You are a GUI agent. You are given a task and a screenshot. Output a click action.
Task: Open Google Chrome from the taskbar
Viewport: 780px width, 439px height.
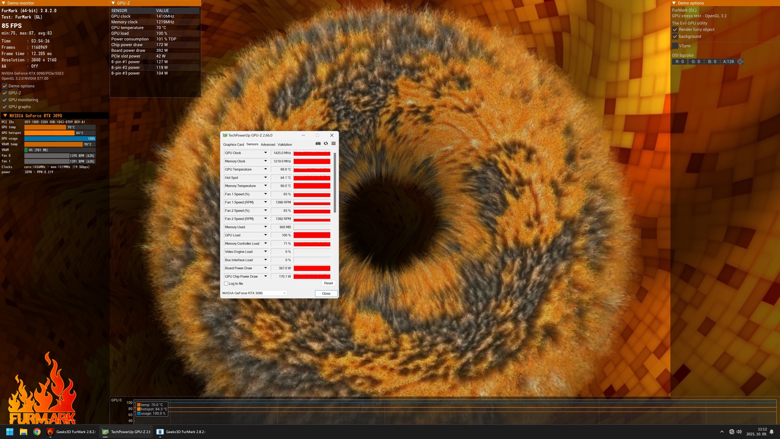point(37,432)
